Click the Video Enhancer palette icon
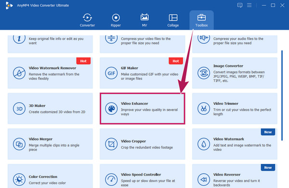The height and width of the screenshot is (188, 289). 111,109
